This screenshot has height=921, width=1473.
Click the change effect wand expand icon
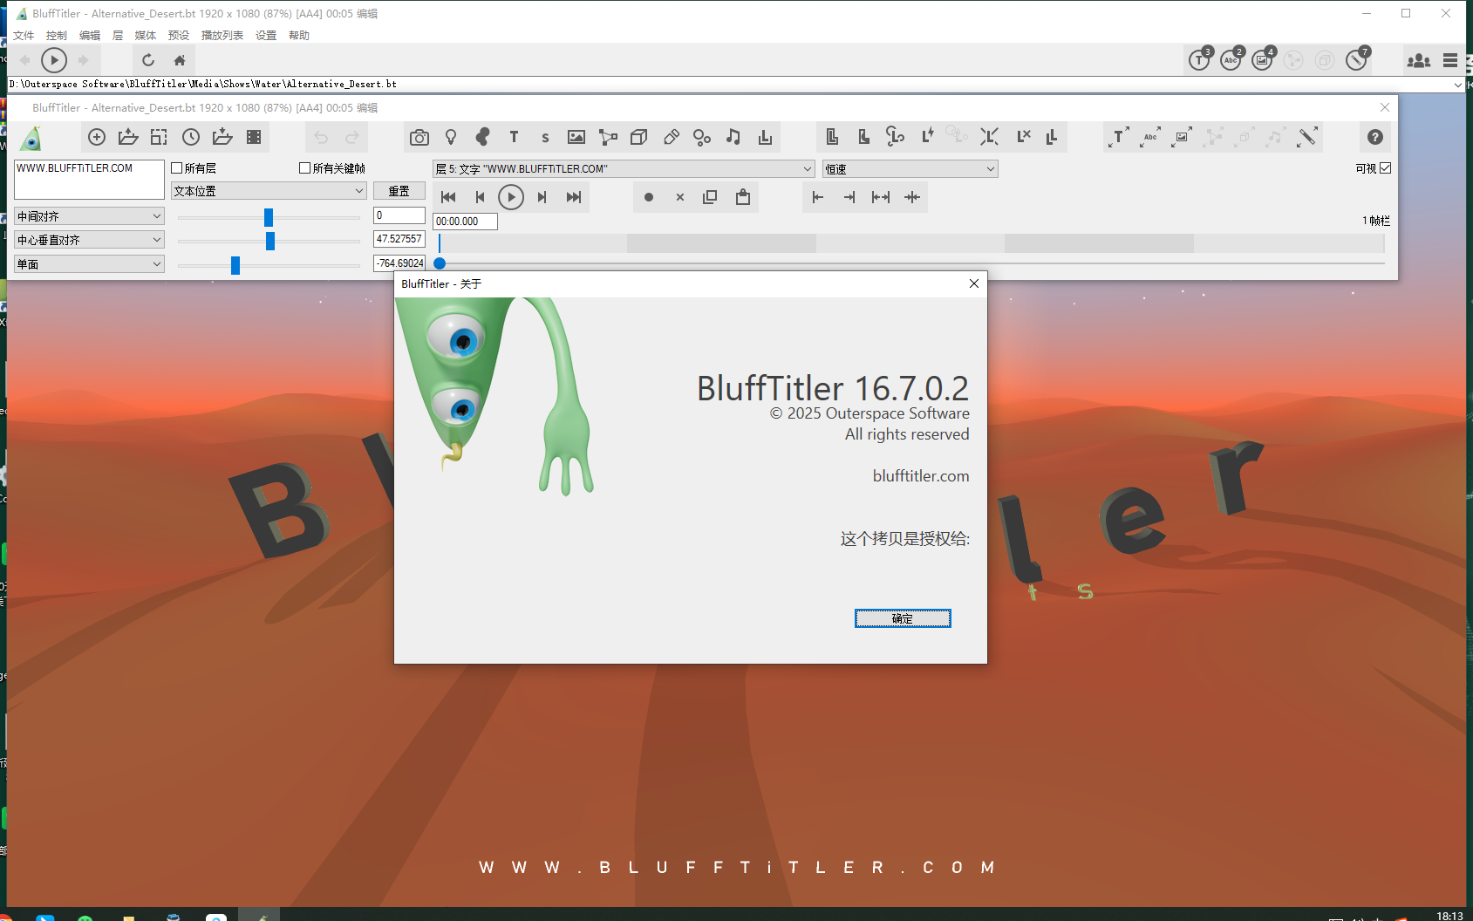tap(1307, 137)
